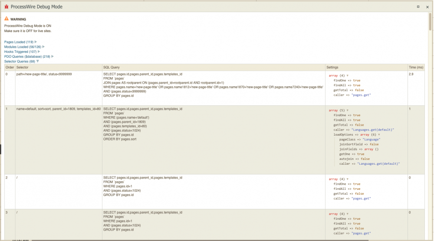Maximize the debug panel using the square icon
This screenshot has height=241, width=434.
click(x=418, y=7)
